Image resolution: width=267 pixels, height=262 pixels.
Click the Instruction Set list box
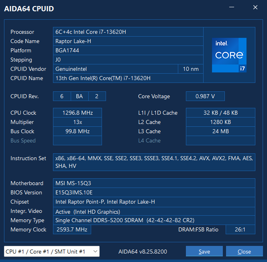[154, 162]
